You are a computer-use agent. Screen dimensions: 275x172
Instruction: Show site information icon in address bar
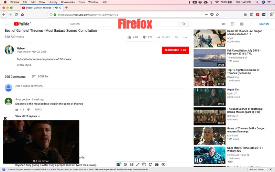tap(51, 15)
